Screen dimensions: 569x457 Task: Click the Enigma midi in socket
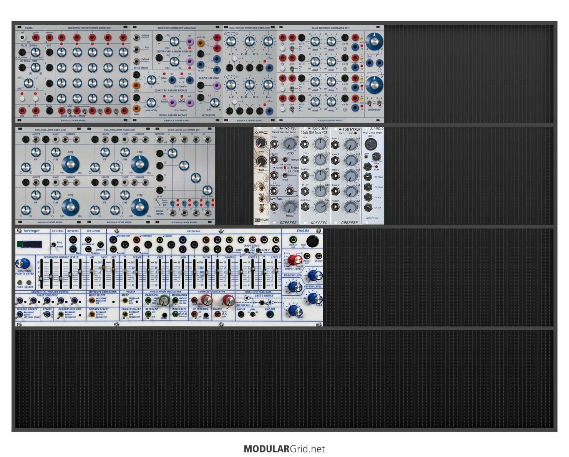(312, 241)
